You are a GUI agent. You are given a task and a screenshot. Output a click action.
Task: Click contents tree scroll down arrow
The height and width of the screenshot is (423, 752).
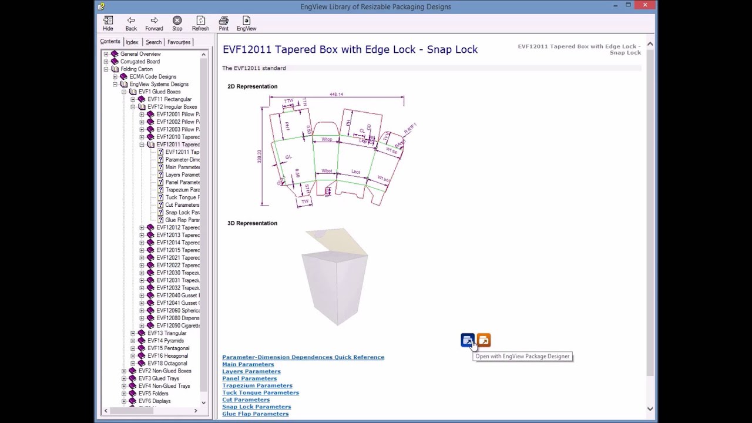[203, 402]
